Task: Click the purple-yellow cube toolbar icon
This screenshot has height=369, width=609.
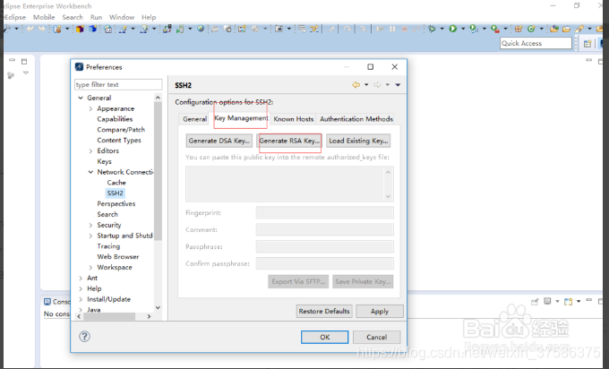Action: coord(80,29)
